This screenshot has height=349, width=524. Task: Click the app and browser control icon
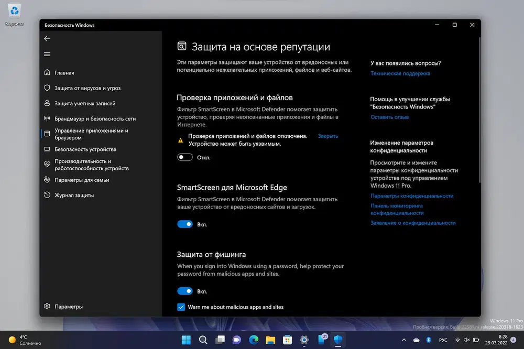(x=47, y=134)
